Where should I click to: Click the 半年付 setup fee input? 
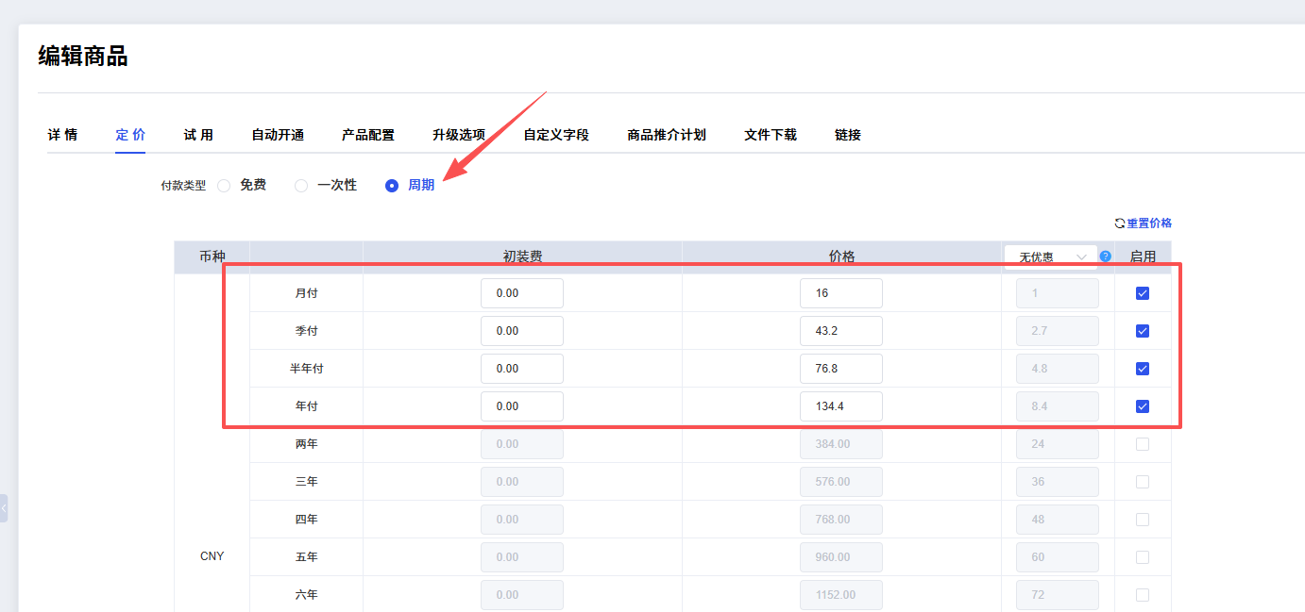(522, 369)
